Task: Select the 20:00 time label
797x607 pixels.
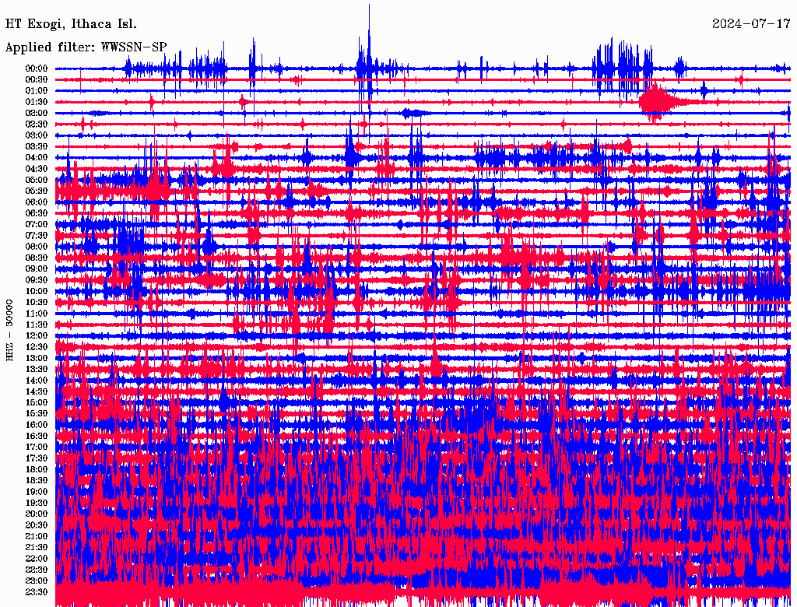Action: (x=37, y=514)
